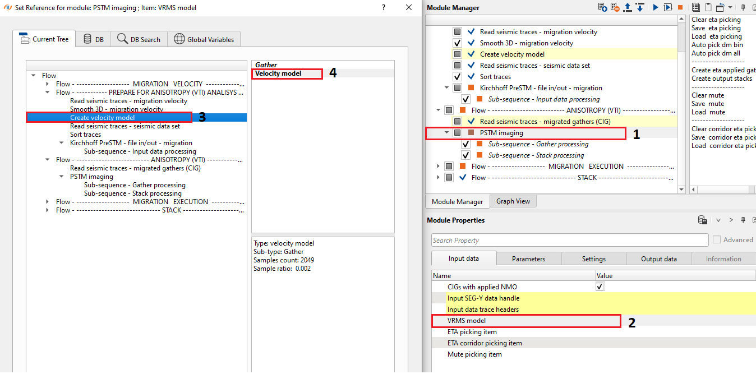
Task: Toggle the Smooth 3D - migration velocity checkbox
Action: 458,43
